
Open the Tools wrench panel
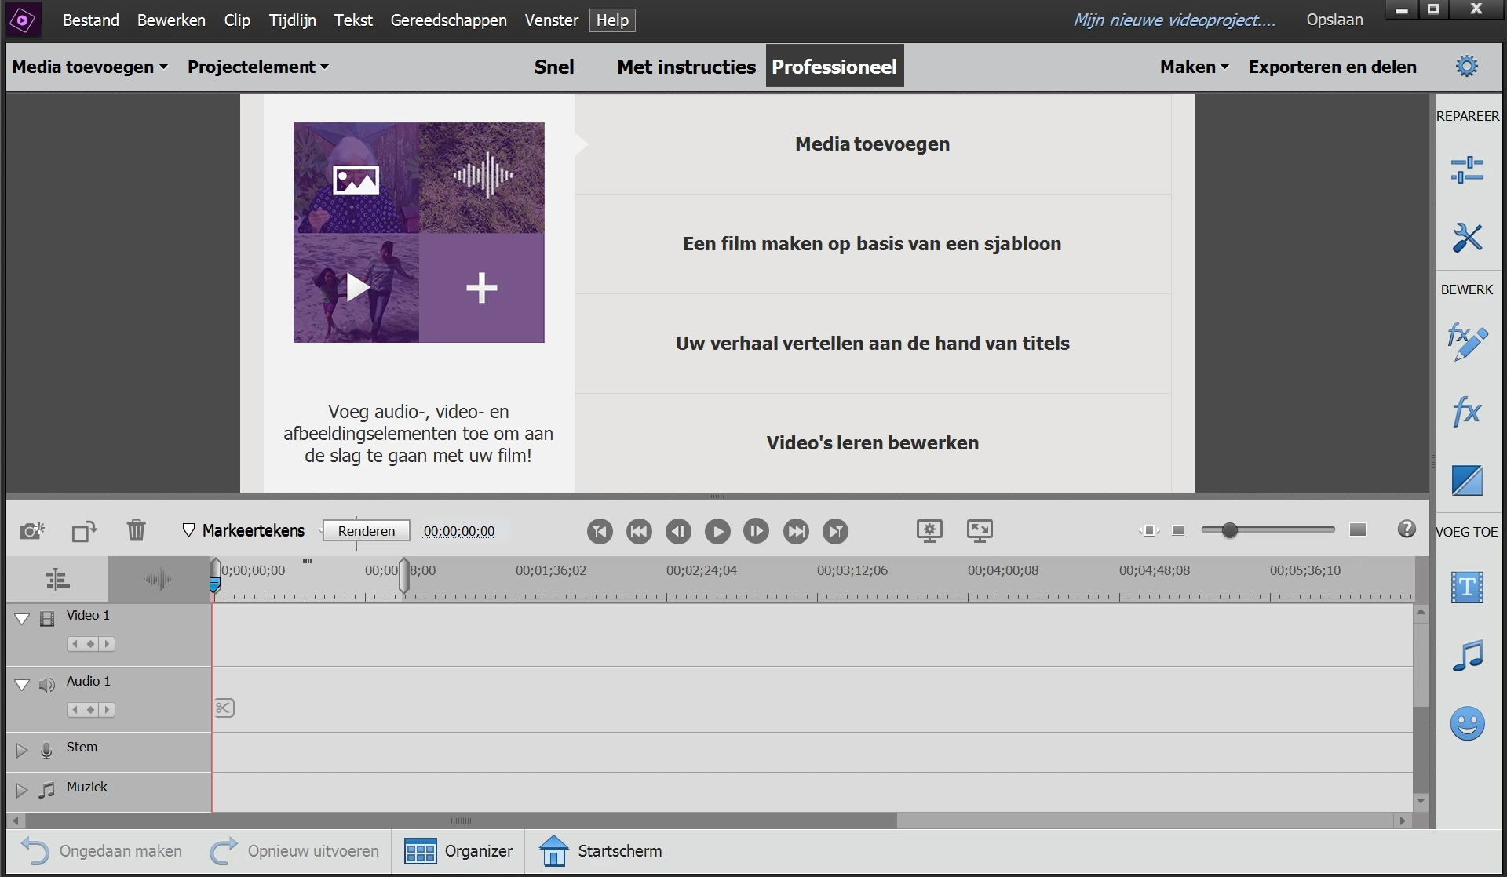(x=1466, y=238)
